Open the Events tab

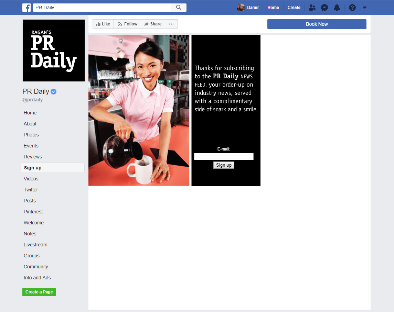pos(31,146)
